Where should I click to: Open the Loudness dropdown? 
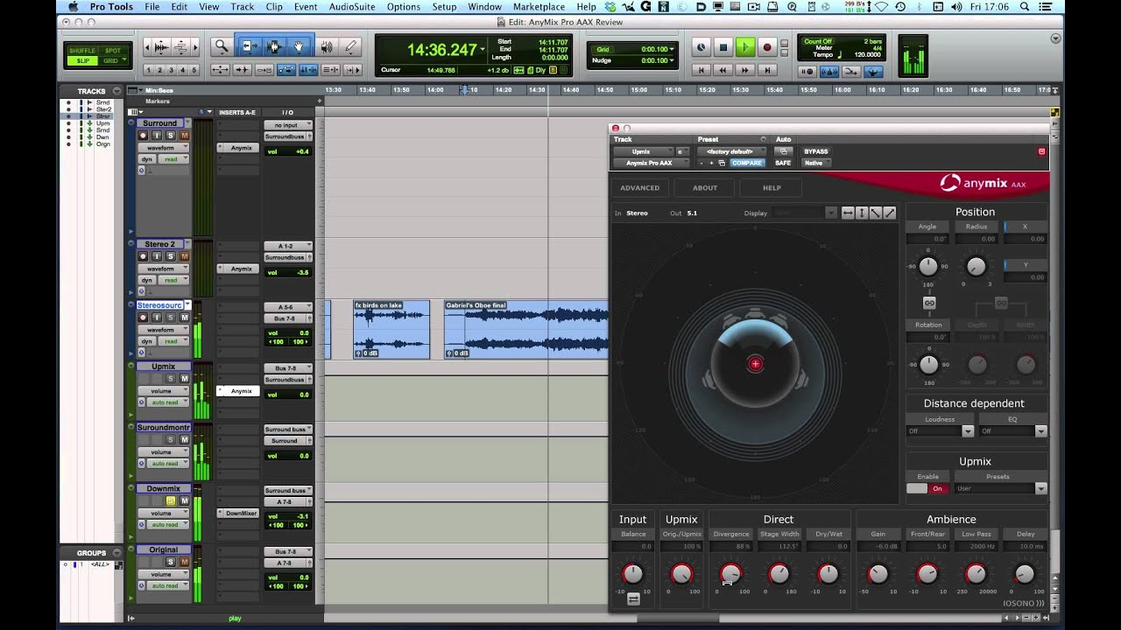(940, 431)
